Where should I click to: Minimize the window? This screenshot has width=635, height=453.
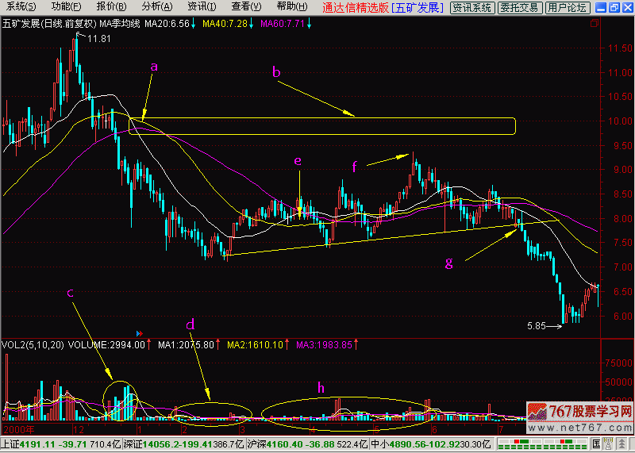[x=602, y=7]
